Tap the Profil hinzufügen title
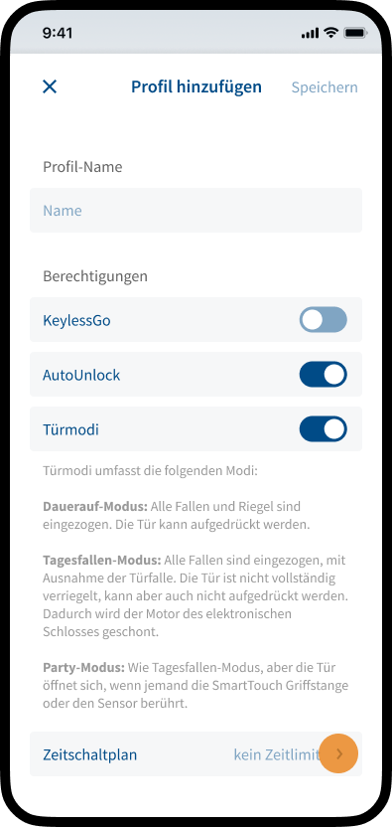 click(x=196, y=87)
